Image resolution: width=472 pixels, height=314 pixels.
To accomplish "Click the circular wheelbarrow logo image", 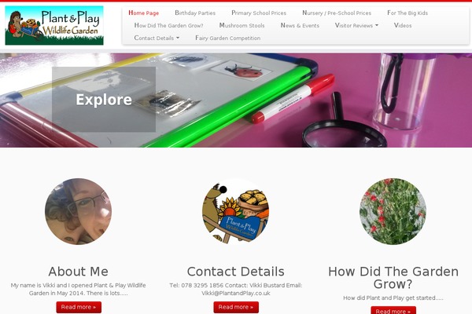I will (236, 211).
